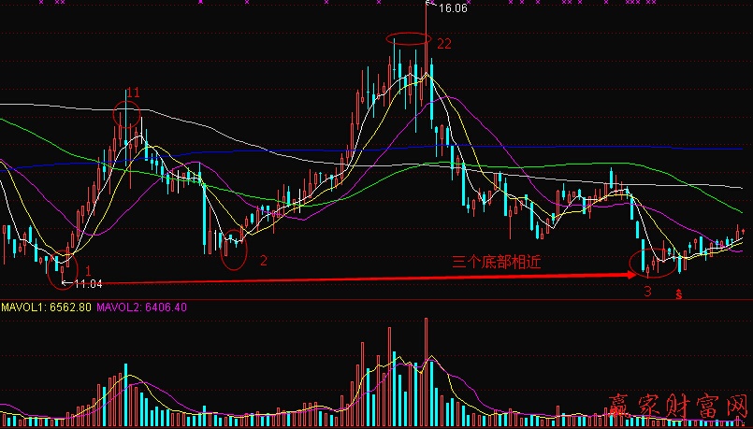Click the red number 3 label

pyautogui.click(x=647, y=292)
